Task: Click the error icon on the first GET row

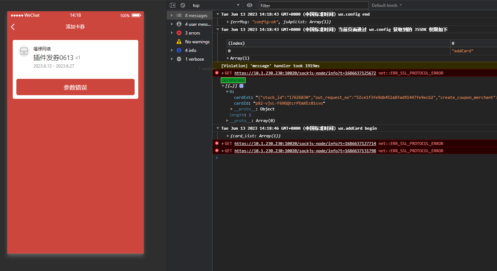Action: coord(217,73)
